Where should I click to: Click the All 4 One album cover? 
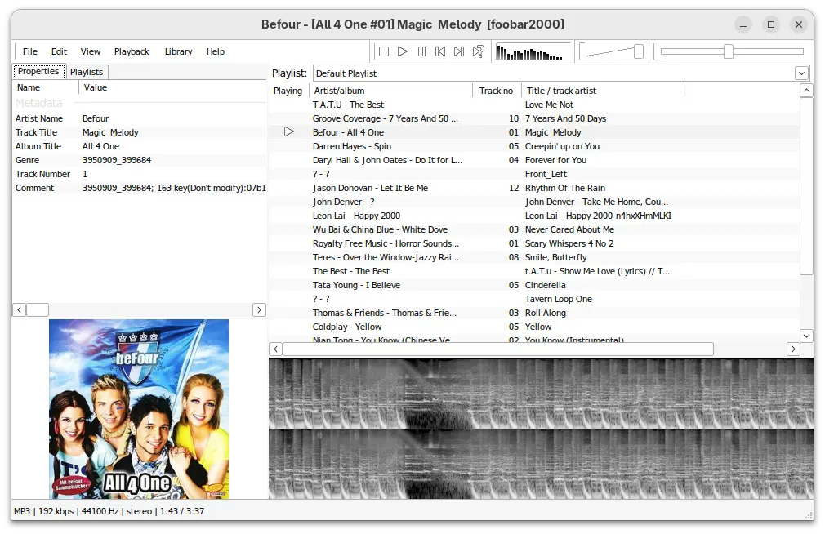[x=139, y=409]
